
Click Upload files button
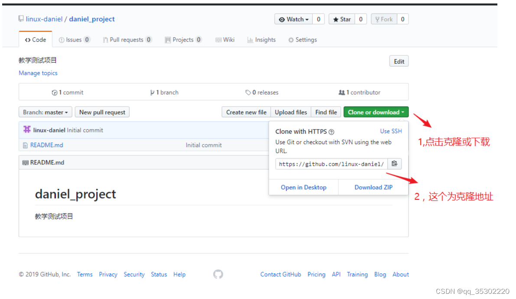point(291,112)
